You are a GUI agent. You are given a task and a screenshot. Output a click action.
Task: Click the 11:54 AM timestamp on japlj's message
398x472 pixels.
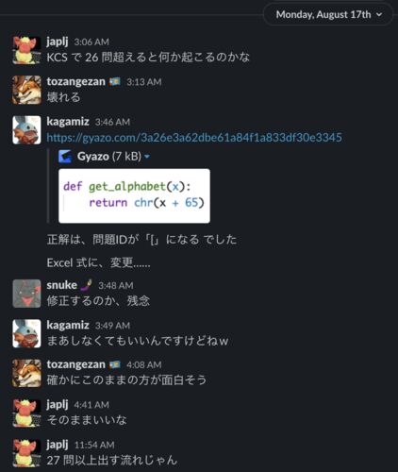(94, 445)
